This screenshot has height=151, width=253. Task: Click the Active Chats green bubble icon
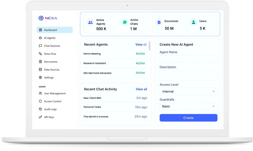click(x=125, y=22)
